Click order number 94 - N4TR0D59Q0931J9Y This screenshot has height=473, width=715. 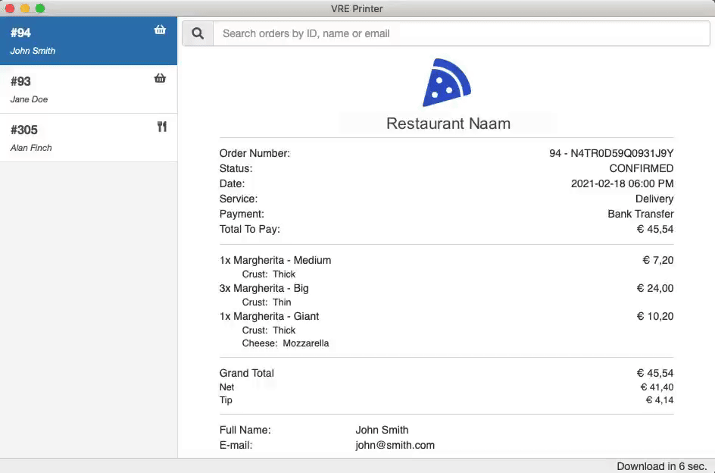[610, 153]
